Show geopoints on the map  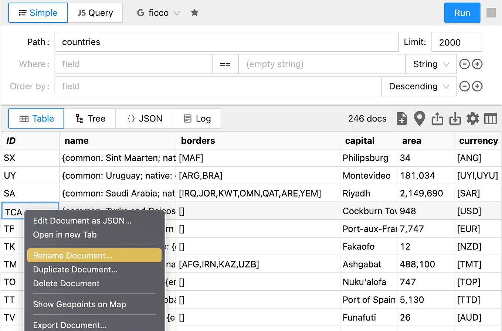coord(420,119)
